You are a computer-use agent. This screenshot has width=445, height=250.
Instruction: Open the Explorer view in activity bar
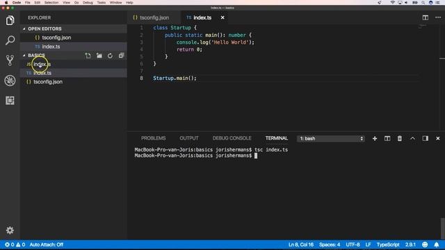tap(10, 20)
